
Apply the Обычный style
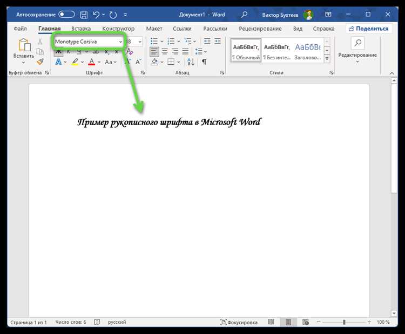[x=246, y=51]
